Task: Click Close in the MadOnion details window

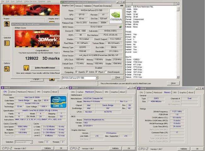Action: tap(173, 83)
